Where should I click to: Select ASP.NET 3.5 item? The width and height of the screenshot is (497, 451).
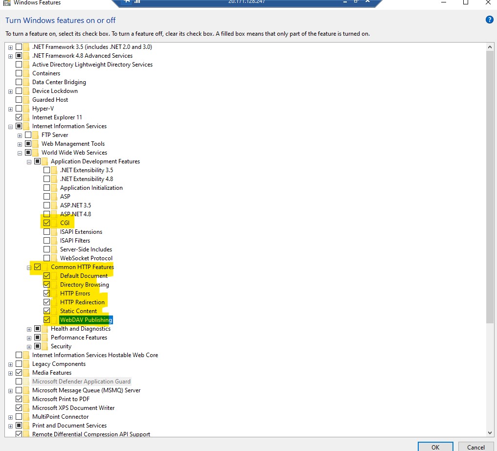75,205
